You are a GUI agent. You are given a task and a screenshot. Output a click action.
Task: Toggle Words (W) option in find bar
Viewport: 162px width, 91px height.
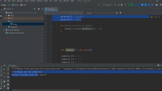point(78,13)
